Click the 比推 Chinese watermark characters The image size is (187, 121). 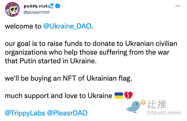(157, 104)
